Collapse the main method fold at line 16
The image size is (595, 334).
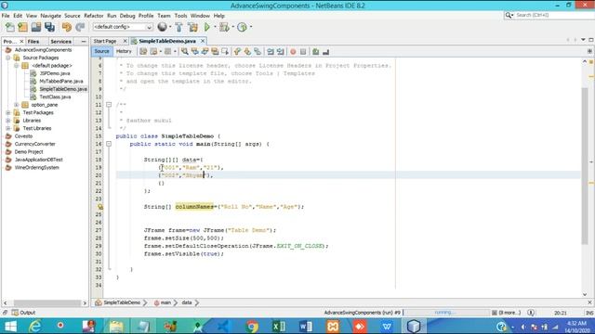coord(109,144)
